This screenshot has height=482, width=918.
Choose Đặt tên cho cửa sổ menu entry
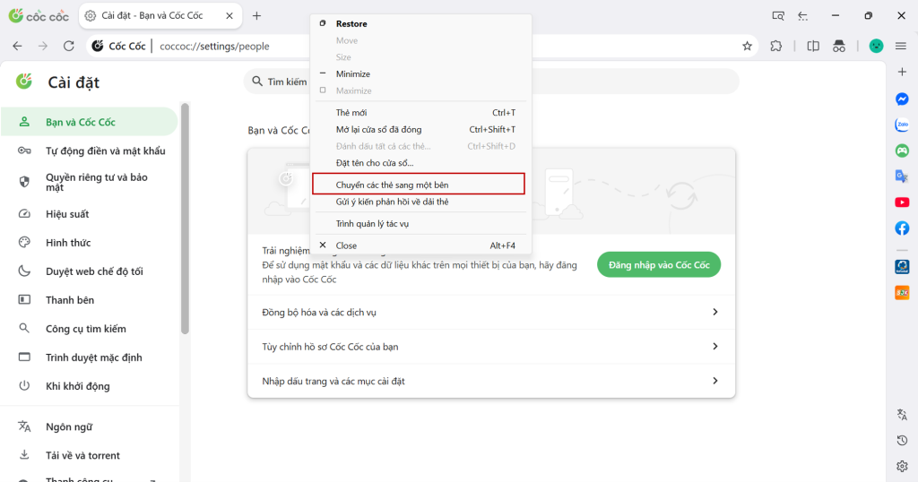[x=420, y=163]
